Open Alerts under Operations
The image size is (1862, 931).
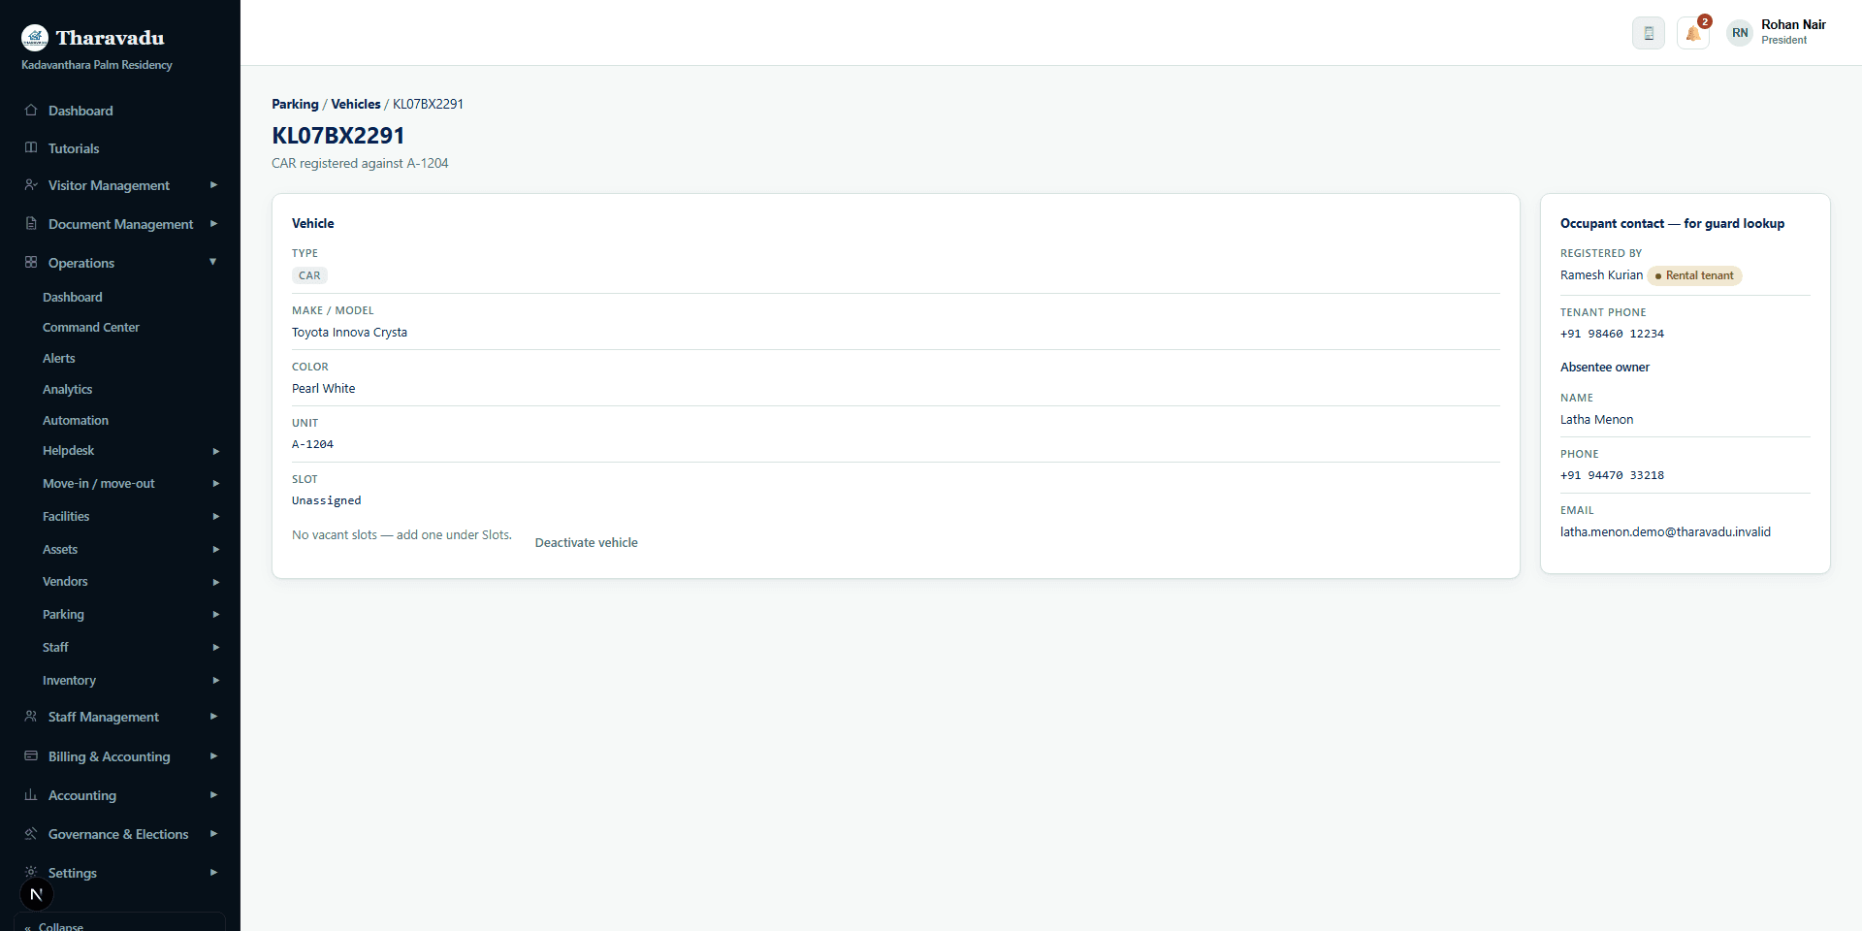(59, 358)
